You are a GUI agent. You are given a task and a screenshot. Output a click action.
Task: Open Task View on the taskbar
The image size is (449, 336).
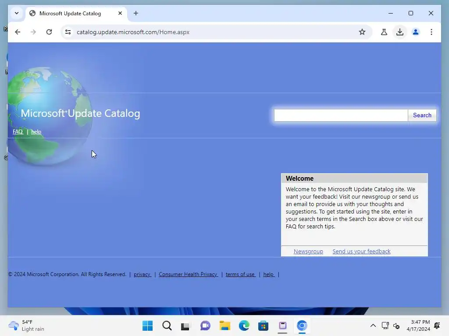(x=185, y=325)
